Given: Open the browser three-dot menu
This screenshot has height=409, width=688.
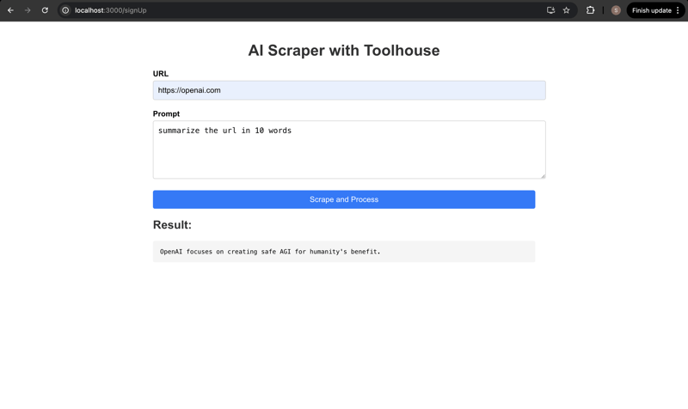Looking at the screenshot, I should [678, 10].
